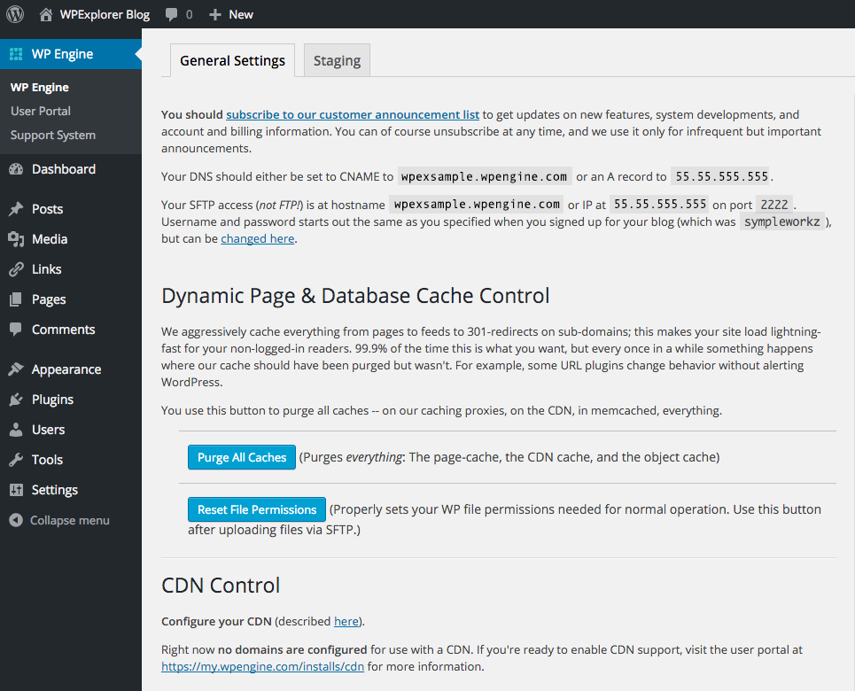
Task: Click SFTP hostname wpexsample.wpengine.com
Action: 477,204
